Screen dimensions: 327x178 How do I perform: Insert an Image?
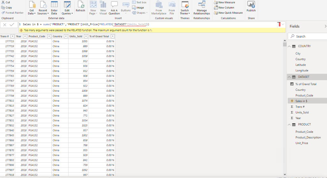coord(138,8)
